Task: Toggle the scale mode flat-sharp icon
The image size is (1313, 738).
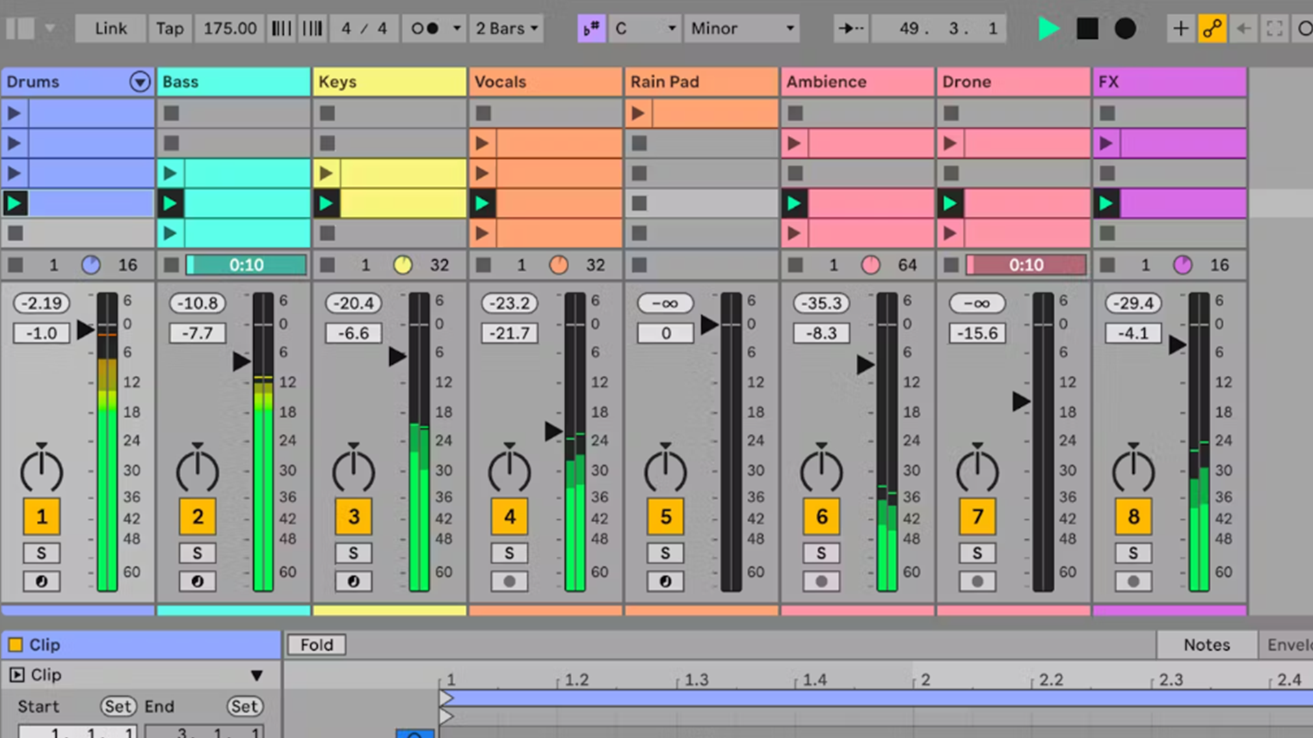Action: (x=591, y=29)
